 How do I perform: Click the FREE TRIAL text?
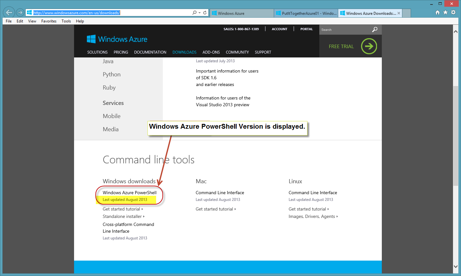tap(341, 47)
